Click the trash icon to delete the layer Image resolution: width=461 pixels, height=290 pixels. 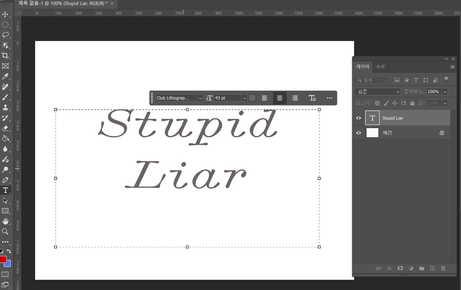tap(443, 268)
